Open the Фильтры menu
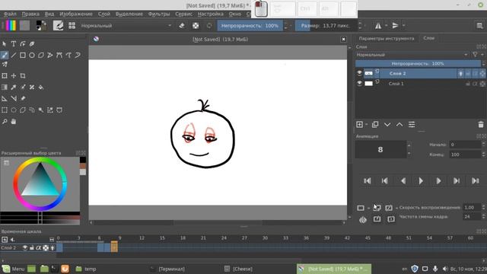The image size is (487, 274). pos(159,14)
